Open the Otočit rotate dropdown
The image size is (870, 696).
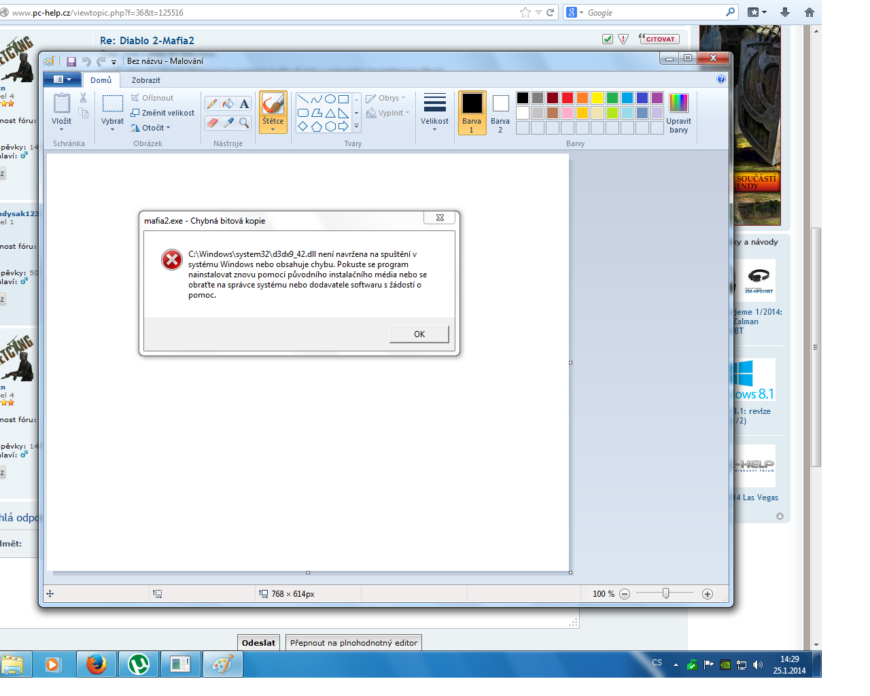(151, 128)
